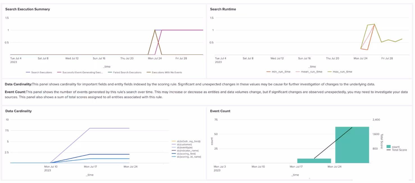Select the dc(indicator_name) legend item
The image size is (415, 183).
[188, 151]
